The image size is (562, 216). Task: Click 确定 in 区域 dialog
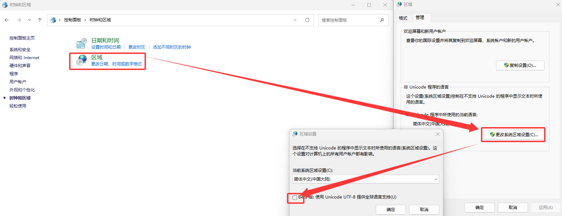pyautogui.click(x=480, y=208)
